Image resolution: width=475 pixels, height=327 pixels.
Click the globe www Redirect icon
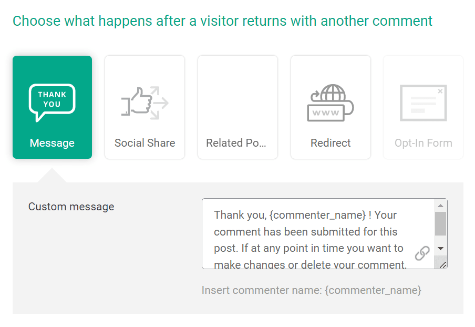331,103
